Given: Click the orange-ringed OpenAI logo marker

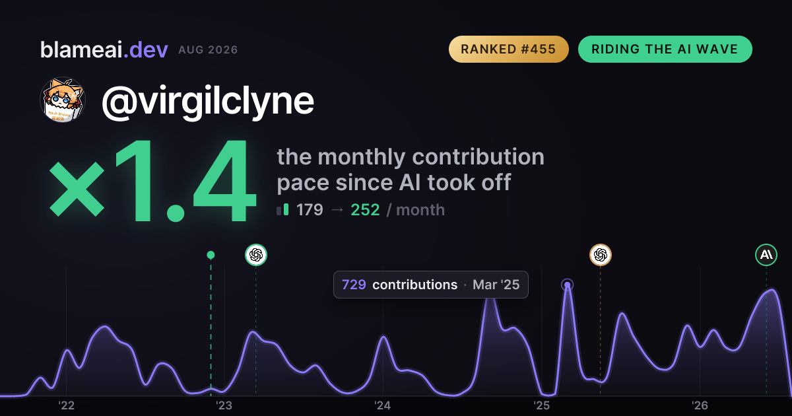Looking at the screenshot, I should 600,255.
